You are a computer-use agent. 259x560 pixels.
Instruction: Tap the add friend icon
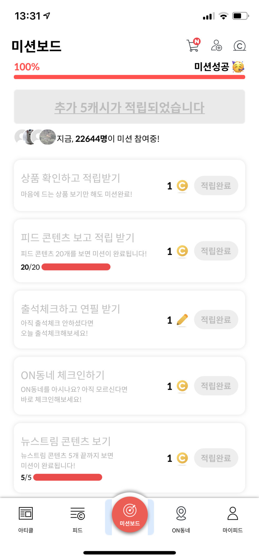coord(216,45)
